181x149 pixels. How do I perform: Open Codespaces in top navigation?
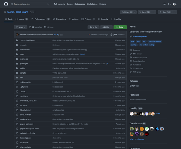click(80, 4)
